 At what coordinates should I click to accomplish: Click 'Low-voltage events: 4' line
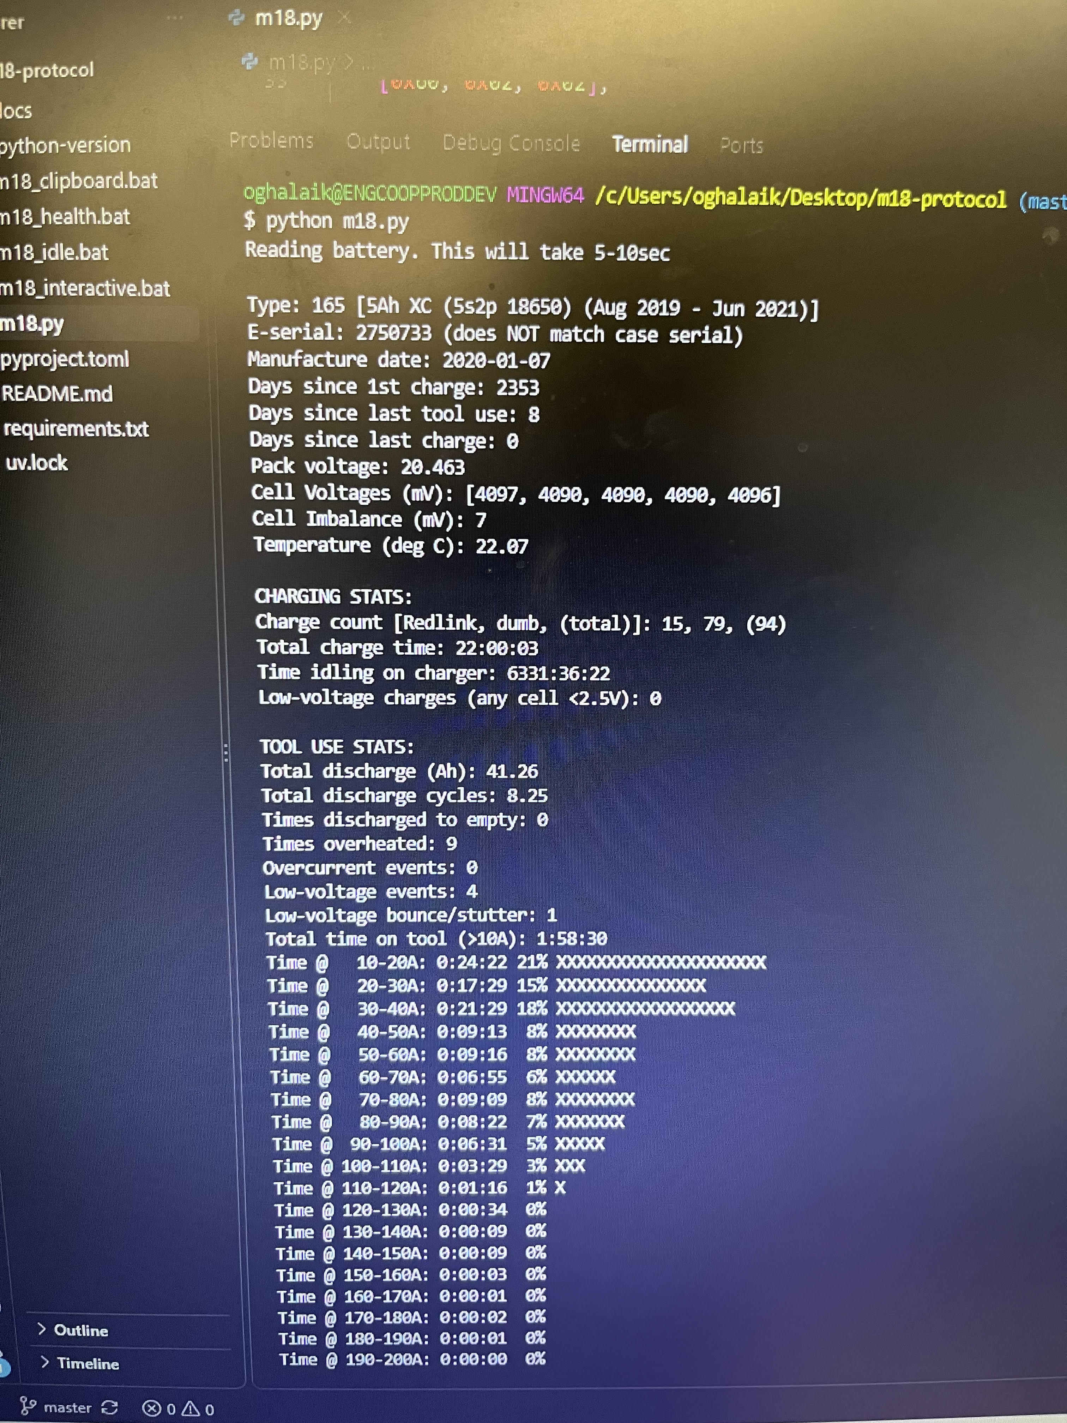click(x=371, y=891)
